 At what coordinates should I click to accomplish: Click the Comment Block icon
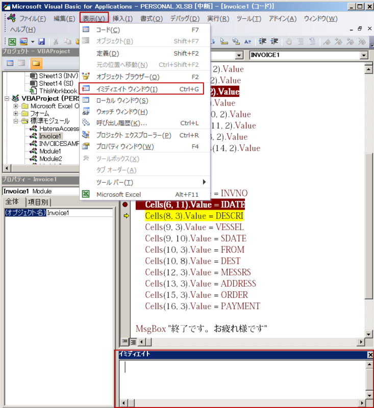[301, 42]
